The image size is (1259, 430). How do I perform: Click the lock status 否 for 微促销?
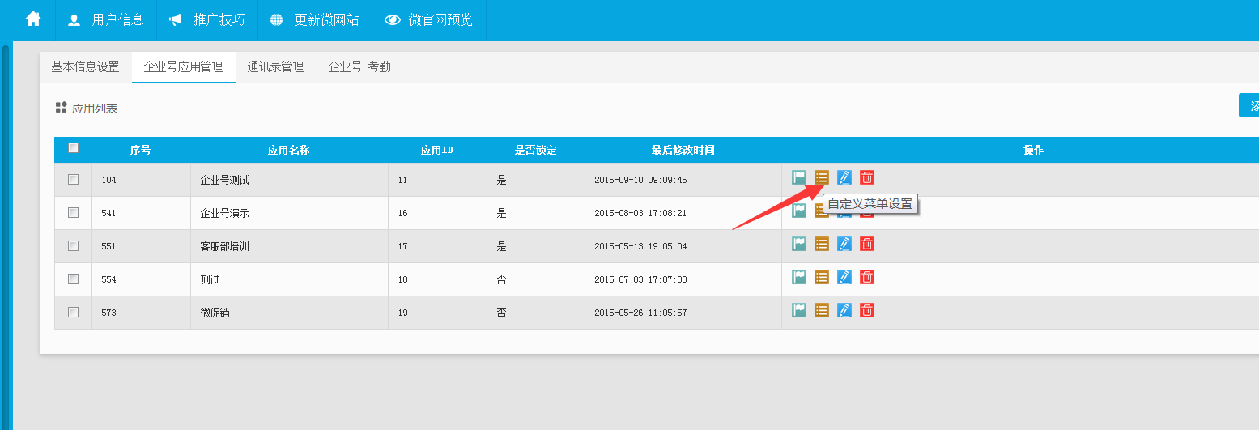501,313
